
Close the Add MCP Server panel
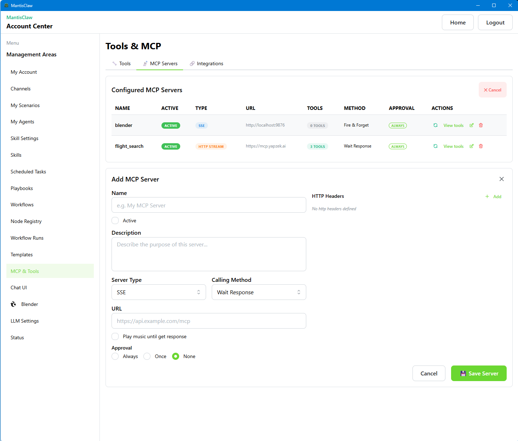[x=501, y=179]
